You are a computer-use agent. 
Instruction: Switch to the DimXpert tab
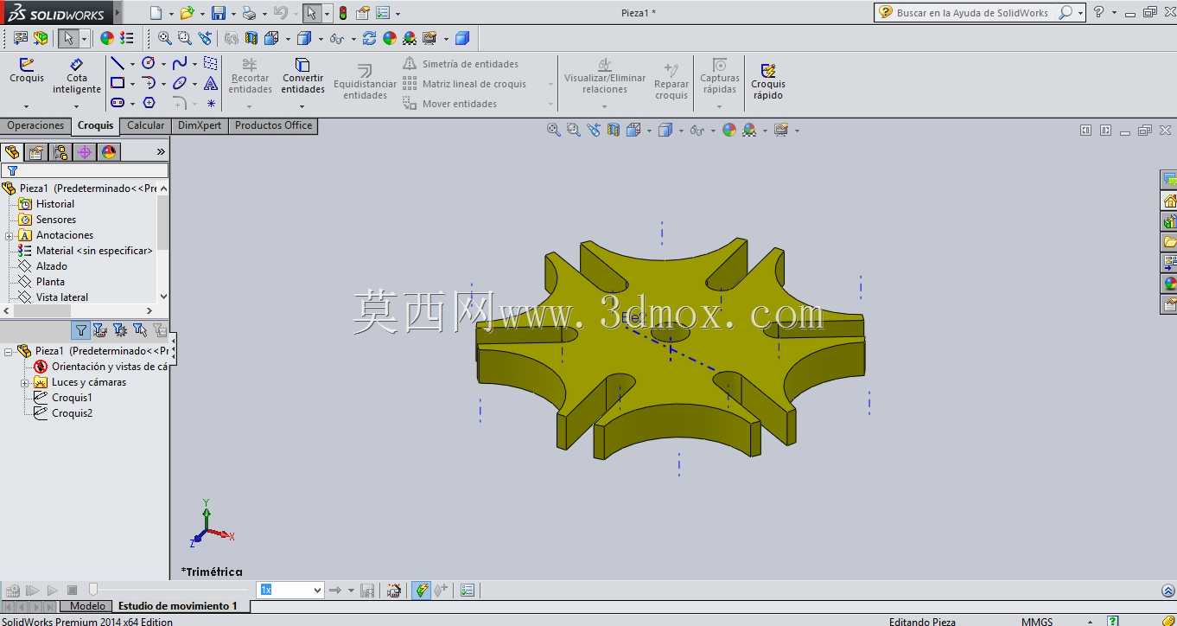[200, 125]
